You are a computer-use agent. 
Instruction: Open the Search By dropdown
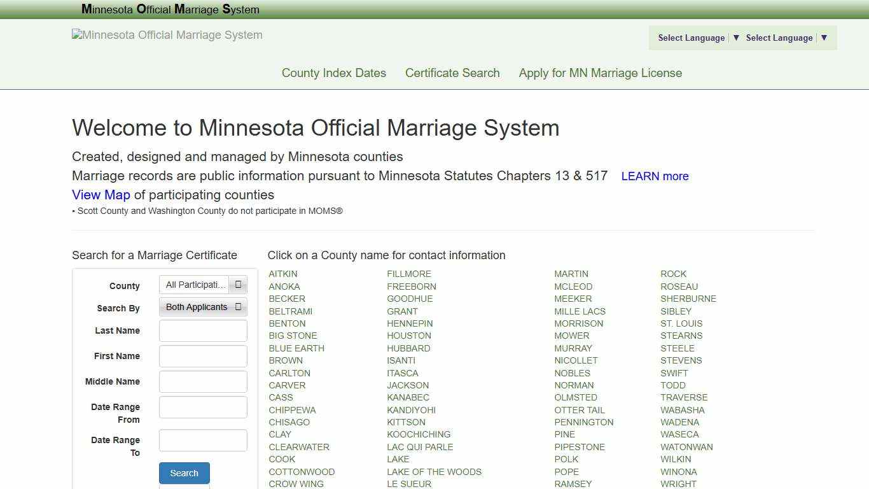[202, 307]
